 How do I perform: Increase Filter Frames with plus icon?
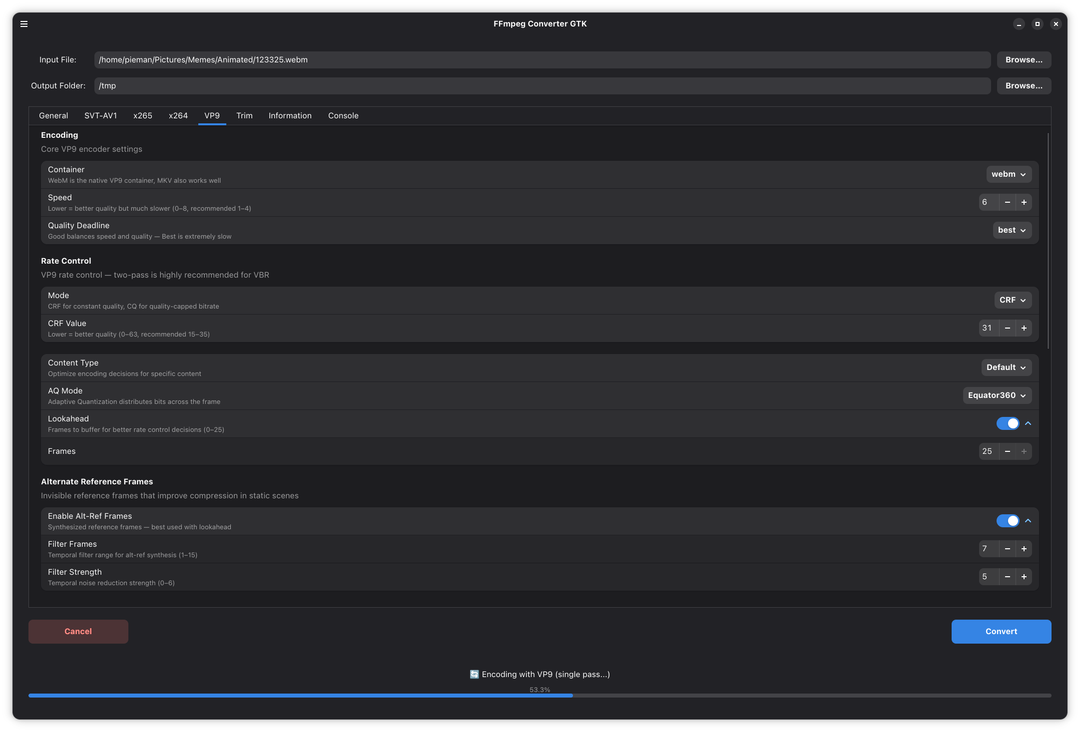[1024, 549]
